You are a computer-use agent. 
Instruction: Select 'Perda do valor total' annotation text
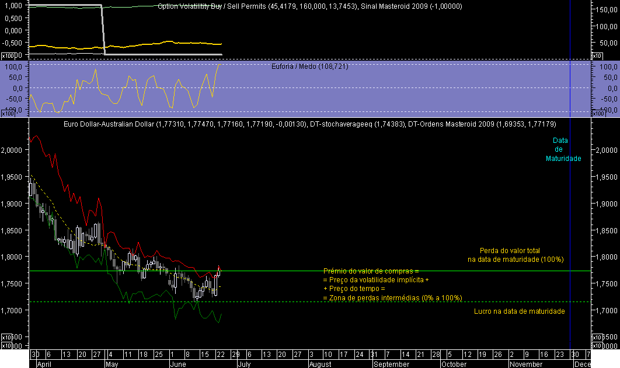click(x=510, y=251)
